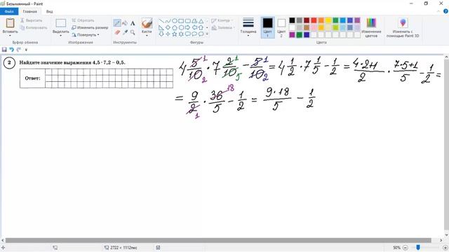Click Resize (Изменить размер) button

click(x=90, y=28)
